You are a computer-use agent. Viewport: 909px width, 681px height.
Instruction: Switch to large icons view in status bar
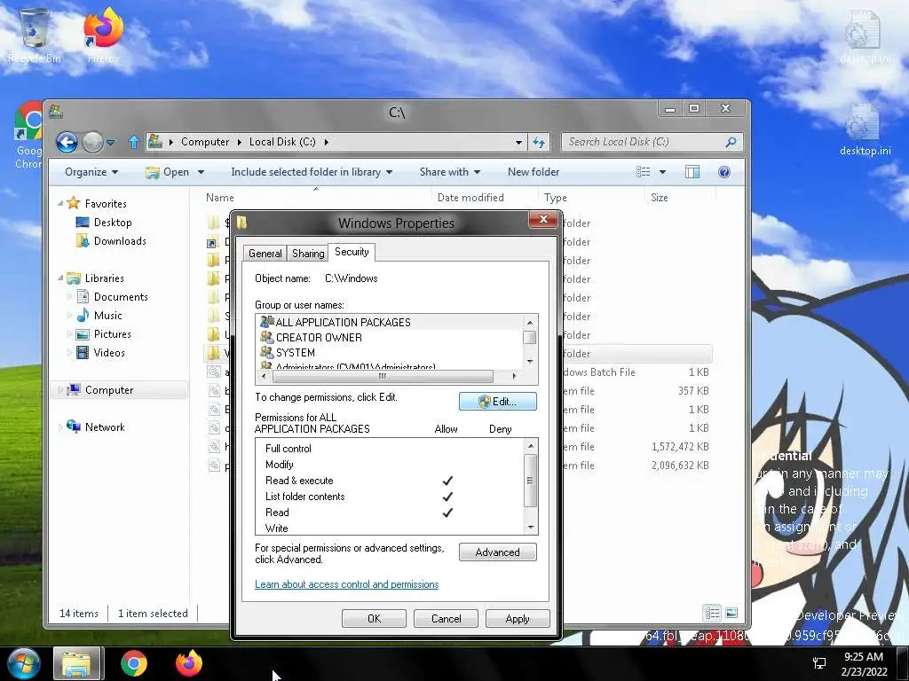tap(731, 613)
